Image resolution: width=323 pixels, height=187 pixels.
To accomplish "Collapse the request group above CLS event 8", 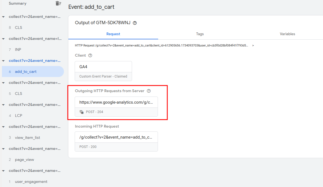I will (x=3, y=17).
